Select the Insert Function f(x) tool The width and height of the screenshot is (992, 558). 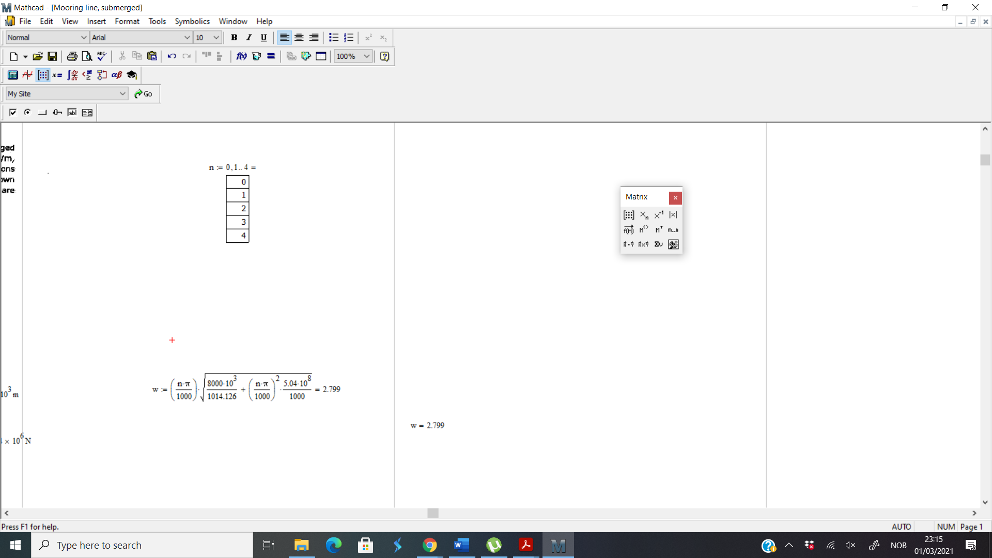point(241,56)
